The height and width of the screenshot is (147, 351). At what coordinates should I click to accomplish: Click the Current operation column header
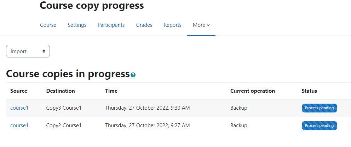point(253,91)
